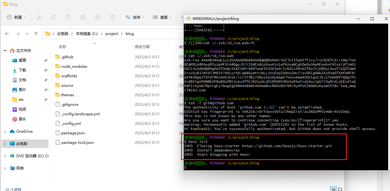390x191 pixels.
Task: Select OneDrive in the sidebar
Action: [25, 132]
